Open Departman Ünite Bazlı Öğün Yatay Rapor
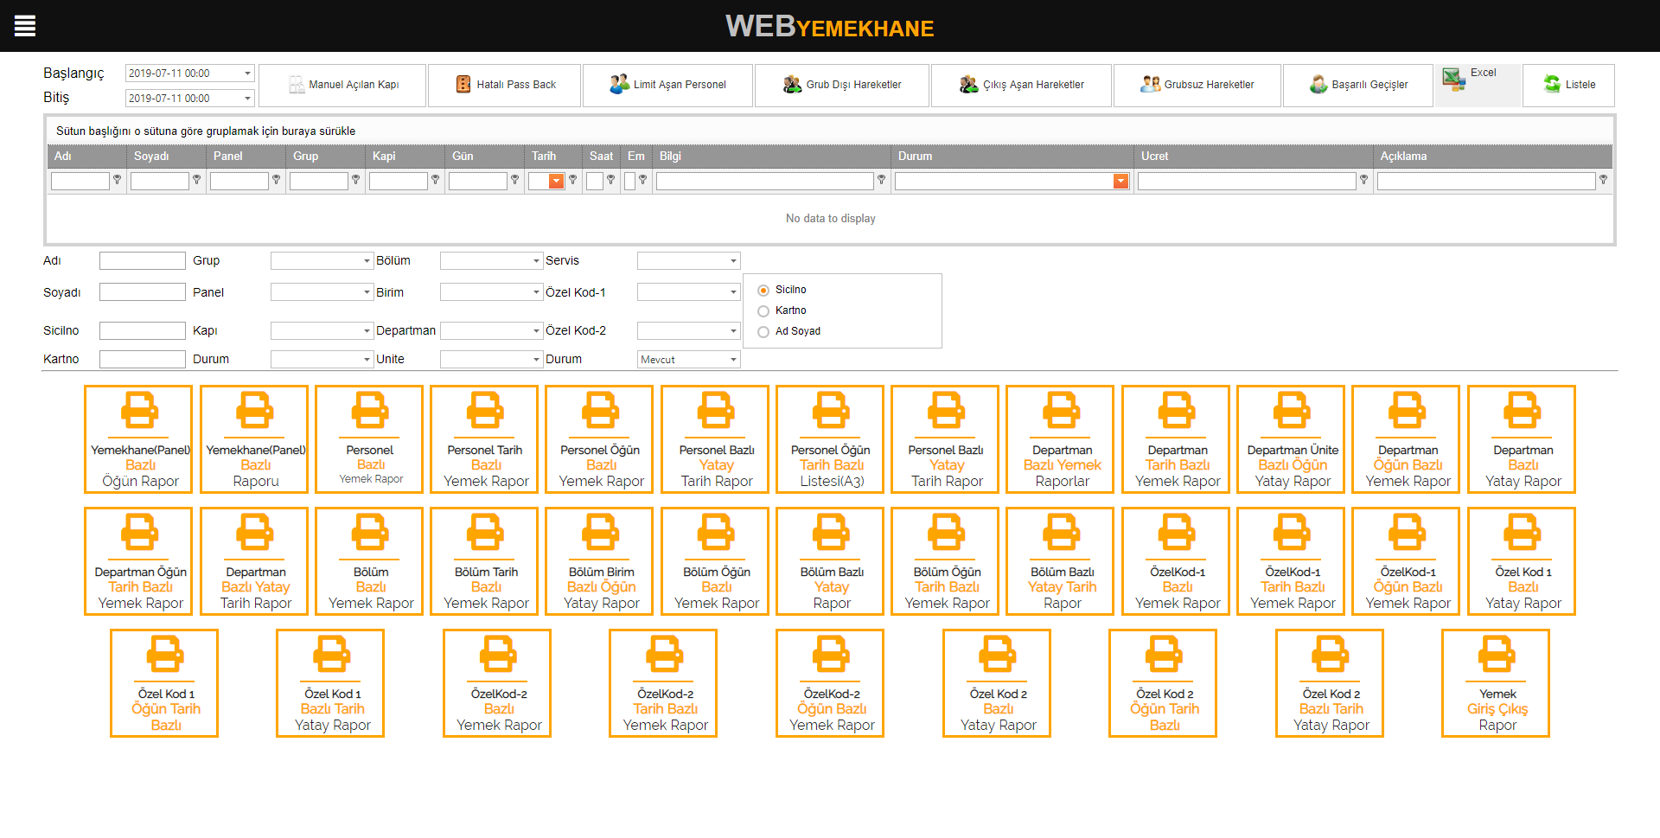1660x838 pixels. pos(1292,439)
